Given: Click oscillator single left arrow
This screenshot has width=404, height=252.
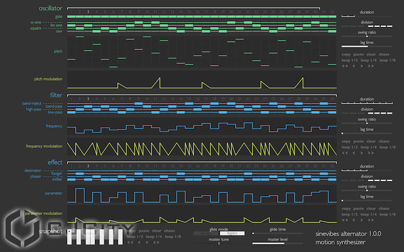Looking at the screenshot, I should (x=354, y=66).
